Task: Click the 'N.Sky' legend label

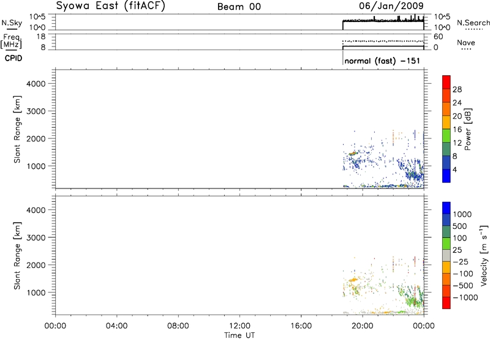Action: (x=12, y=23)
